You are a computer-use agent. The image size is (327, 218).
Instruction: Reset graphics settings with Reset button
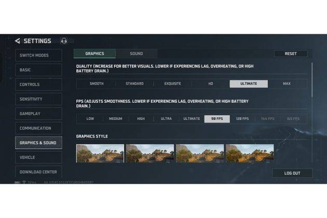[291, 53]
